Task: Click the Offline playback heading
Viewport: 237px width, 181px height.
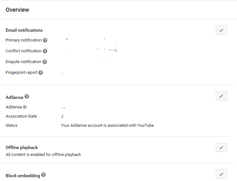Action: click(22, 147)
